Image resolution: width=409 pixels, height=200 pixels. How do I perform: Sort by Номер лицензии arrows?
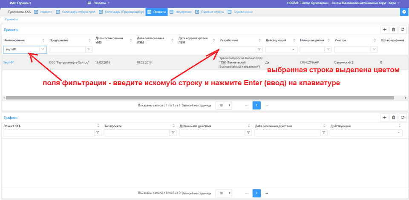[x=328, y=40]
